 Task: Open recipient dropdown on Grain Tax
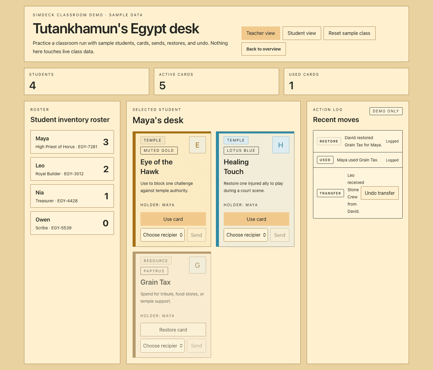tap(162, 346)
